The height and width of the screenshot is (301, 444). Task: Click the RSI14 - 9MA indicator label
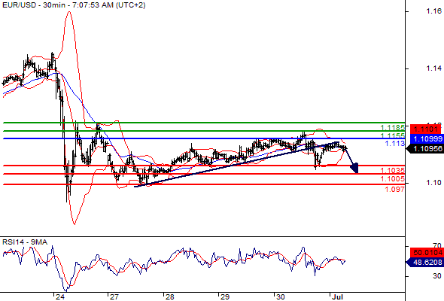point(25,242)
